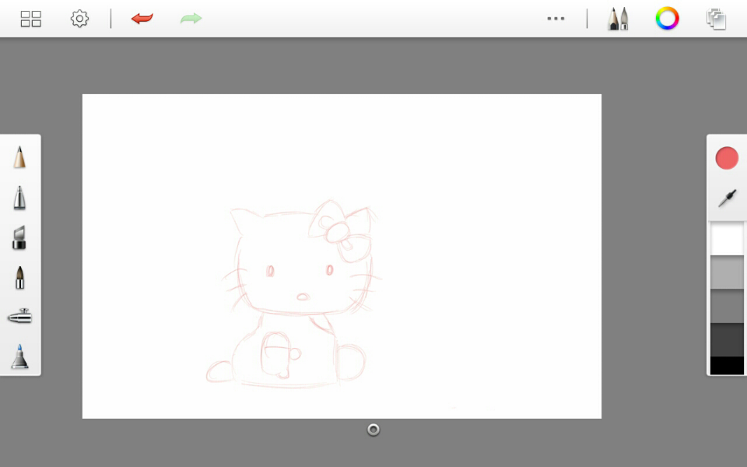This screenshot has width=747, height=467.
Task: Redo using the green arrow
Action: click(190, 19)
